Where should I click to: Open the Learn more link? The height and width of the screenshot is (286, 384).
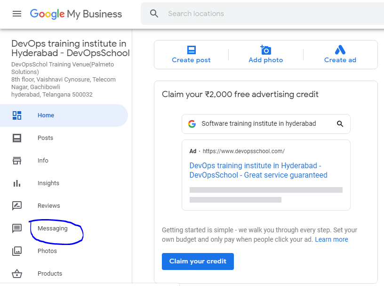tap(331, 239)
